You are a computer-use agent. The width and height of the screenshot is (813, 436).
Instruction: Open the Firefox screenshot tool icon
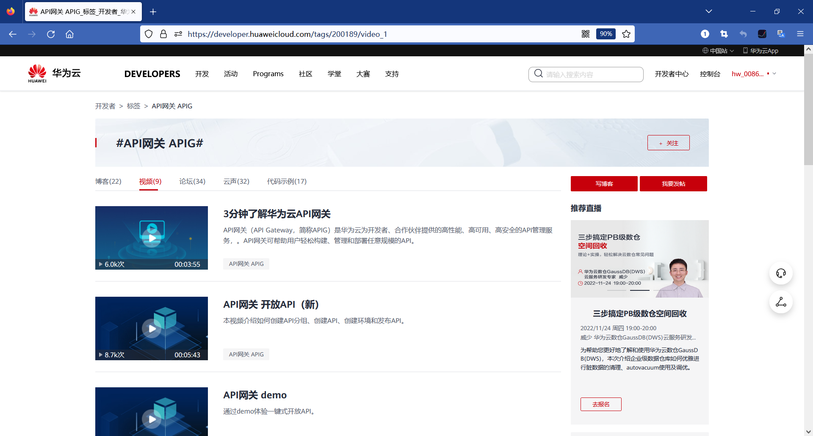point(725,34)
